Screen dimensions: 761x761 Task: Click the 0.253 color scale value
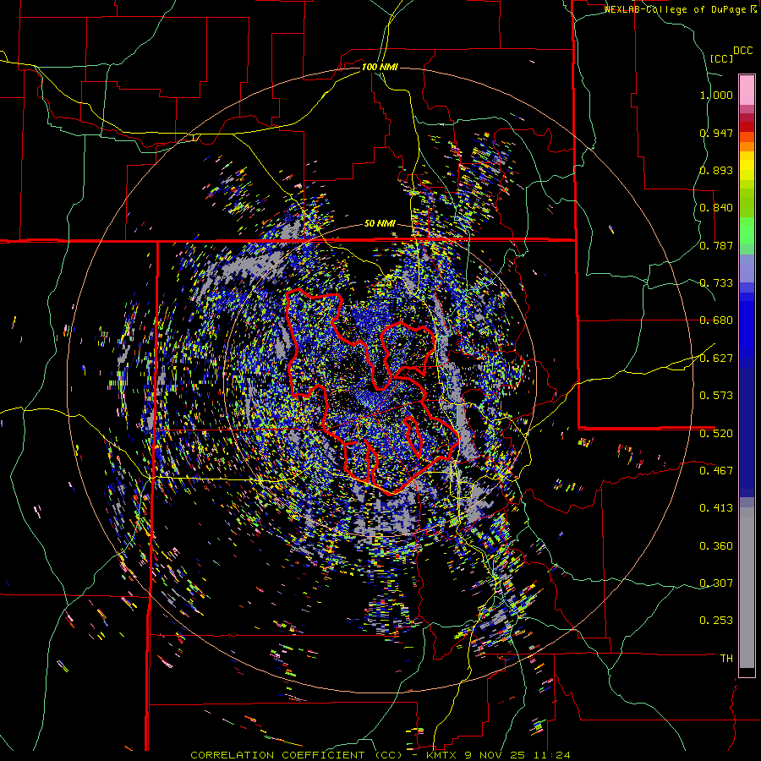click(716, 621)
